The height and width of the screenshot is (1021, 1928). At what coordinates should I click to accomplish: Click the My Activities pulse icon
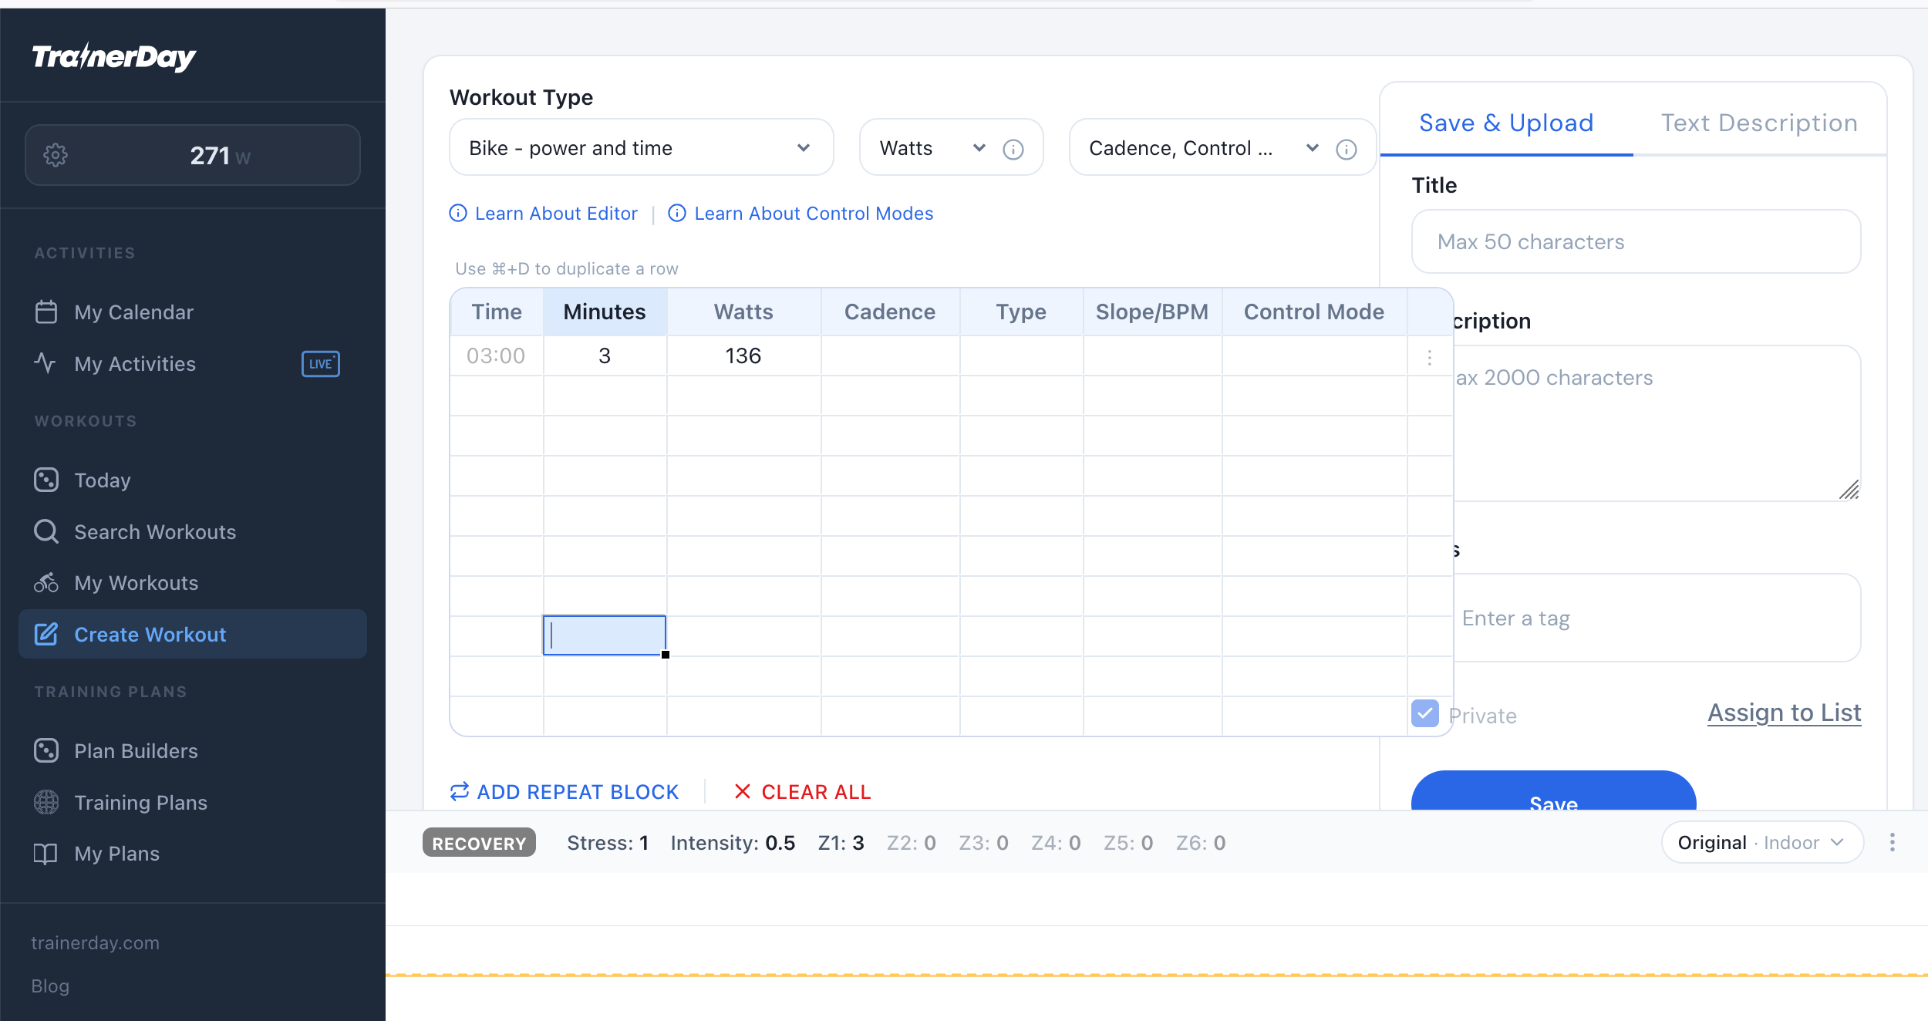(x=46, y=363)
